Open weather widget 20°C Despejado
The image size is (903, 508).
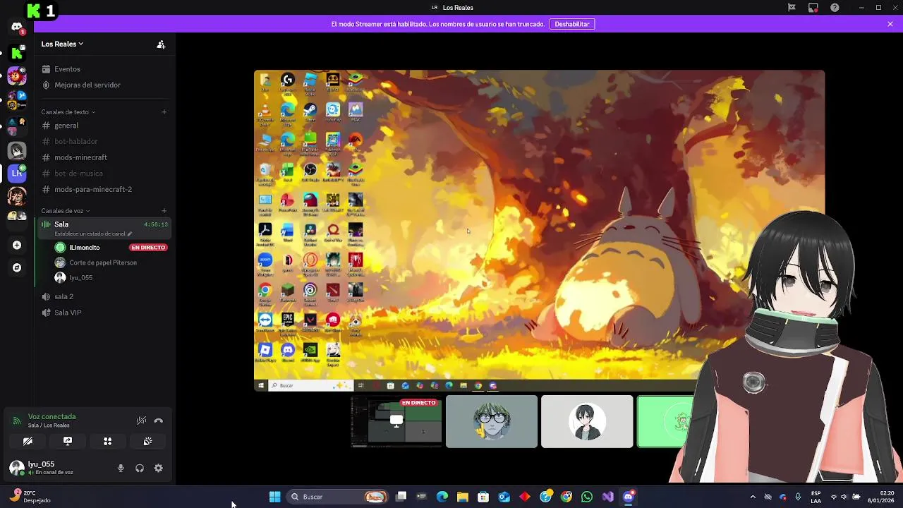tap(30, 497)
